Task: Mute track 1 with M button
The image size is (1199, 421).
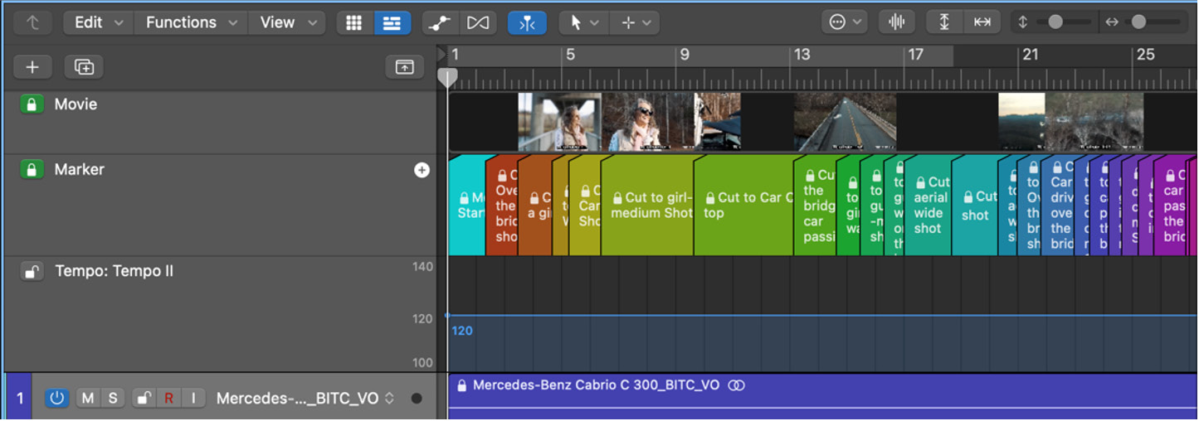Action: (88, 399)
